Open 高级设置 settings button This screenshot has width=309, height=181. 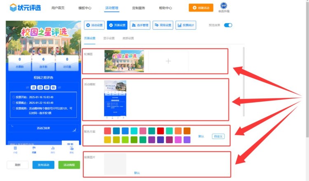point(163,25)
